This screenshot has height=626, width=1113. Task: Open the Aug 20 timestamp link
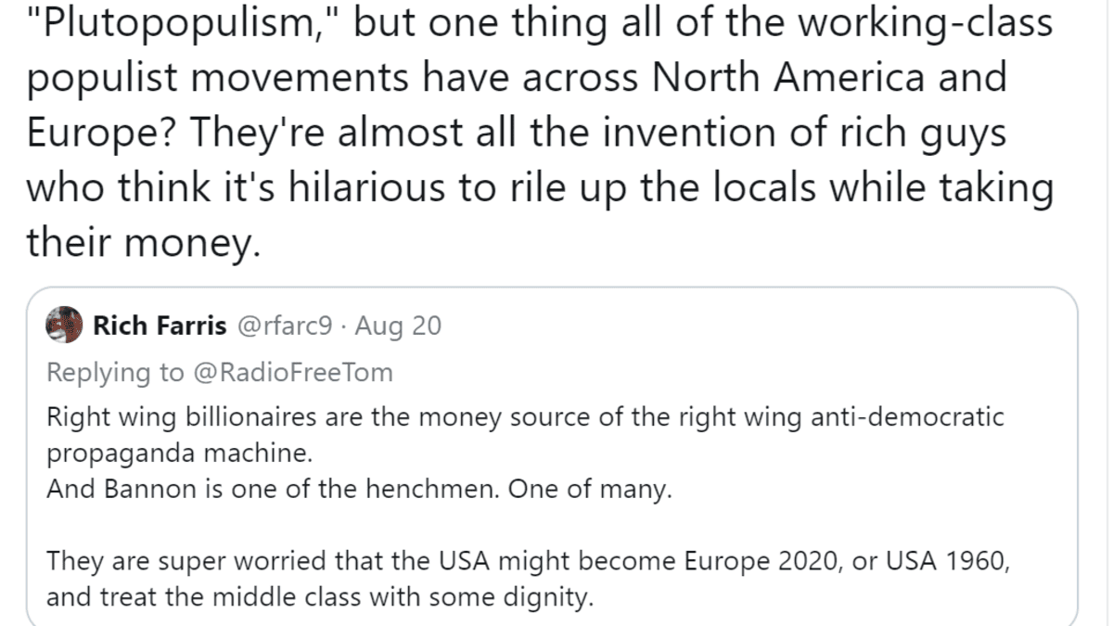tap(399, 326)
